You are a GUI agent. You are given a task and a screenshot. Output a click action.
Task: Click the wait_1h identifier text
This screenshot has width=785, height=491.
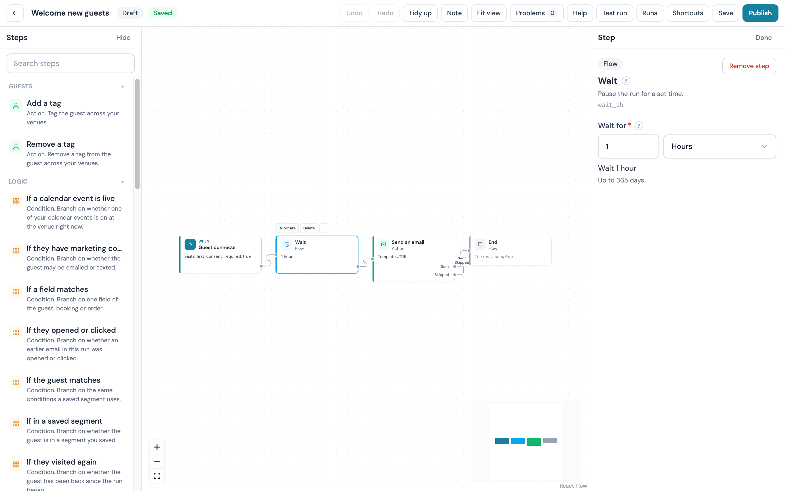coord(610,105)
